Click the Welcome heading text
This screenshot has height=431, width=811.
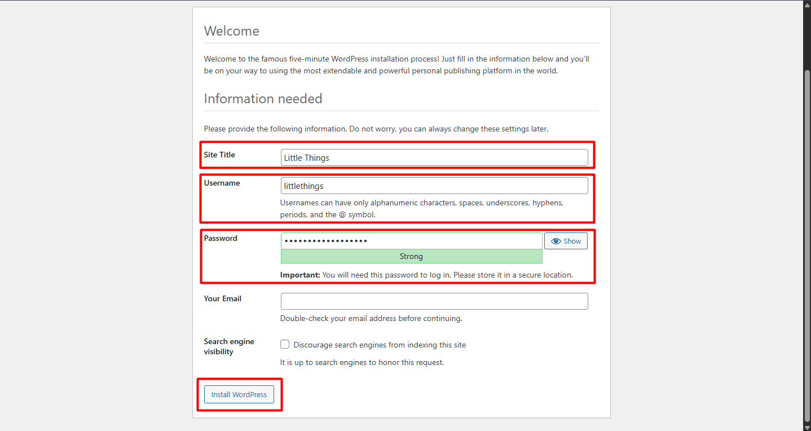(x=231, y=31)
